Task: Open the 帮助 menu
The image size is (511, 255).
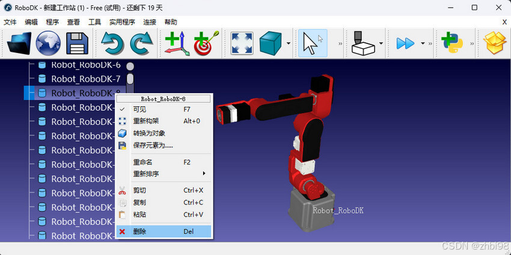Action: pos(171,22)
